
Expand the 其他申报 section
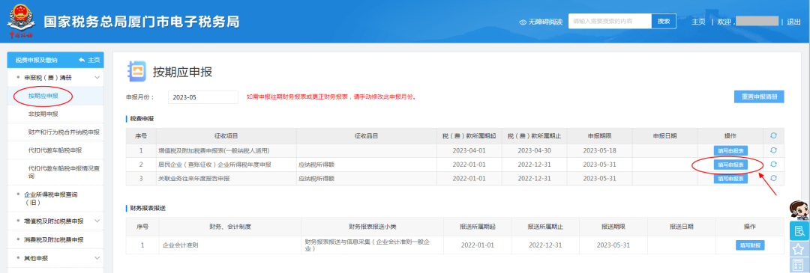(x=97, y=257)
